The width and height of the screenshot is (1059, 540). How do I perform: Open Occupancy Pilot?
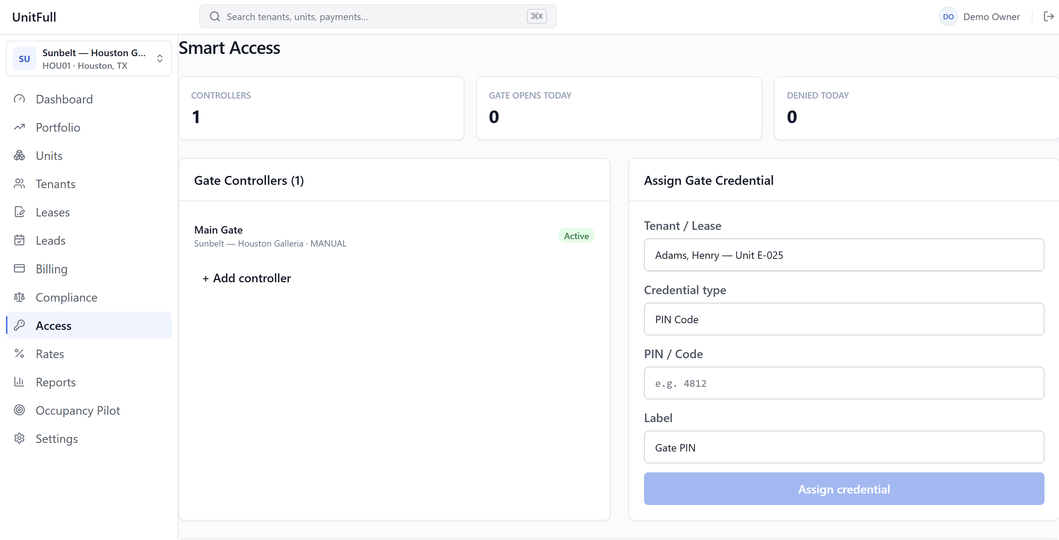coord(89,410)
